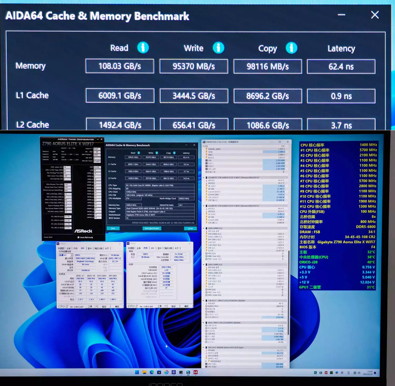This screenshot has height=386, width=395.
Task: Click 确定 in the memory CPU-Z window
Action: pos(186,306)
